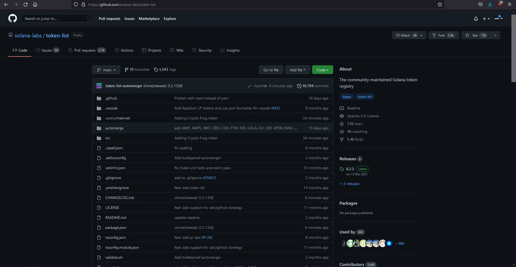The height and width of the screenshot is (267, 516).
Task: Open the automerge folder icon
Action: point(99,128)
